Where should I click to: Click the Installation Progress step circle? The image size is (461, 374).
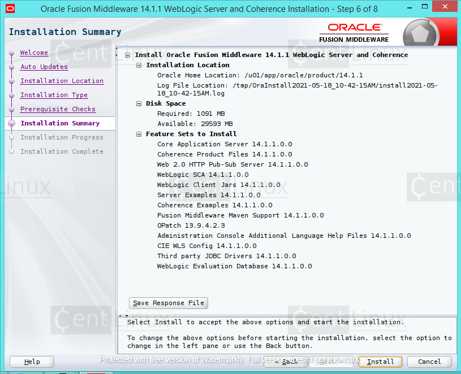12,137
